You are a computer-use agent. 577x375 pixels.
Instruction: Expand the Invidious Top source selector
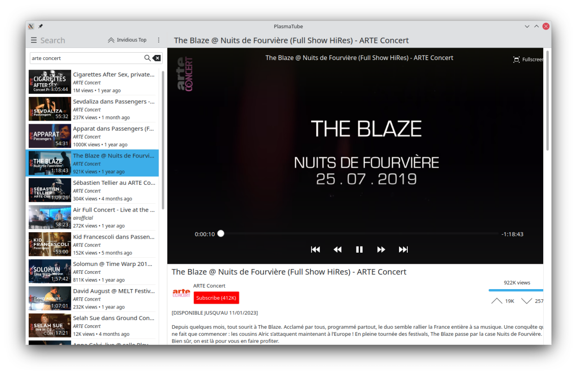(x=127, y=40)
